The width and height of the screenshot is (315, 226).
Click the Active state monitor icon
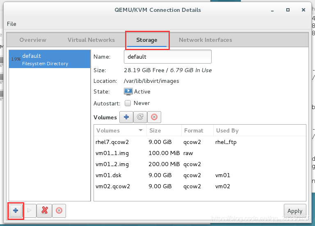point(128,91)
